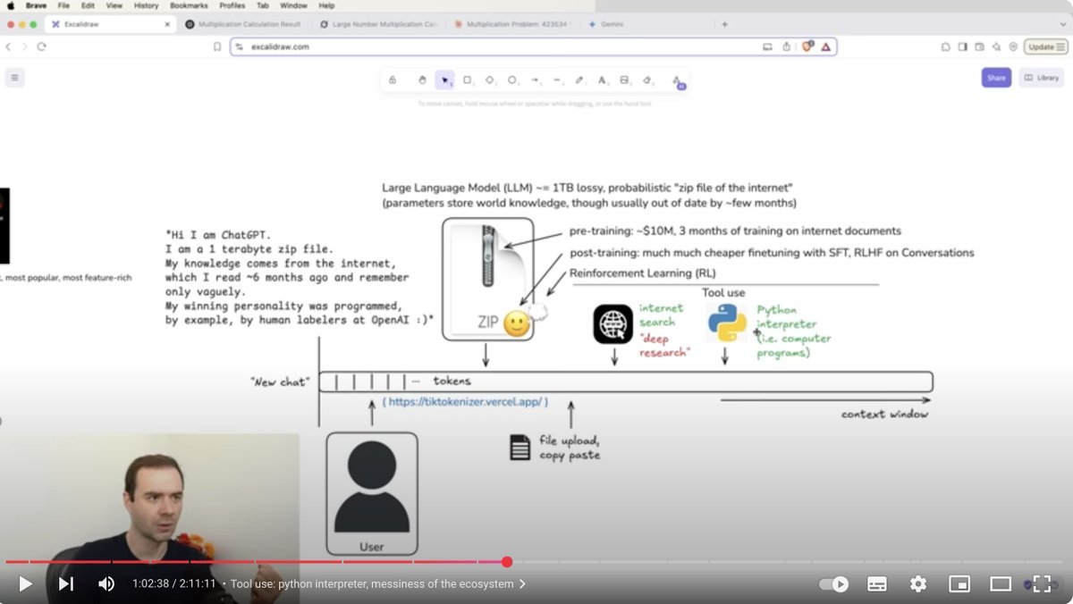
Task: Click the video progress bar scrubber
Action: pos(507,562)
